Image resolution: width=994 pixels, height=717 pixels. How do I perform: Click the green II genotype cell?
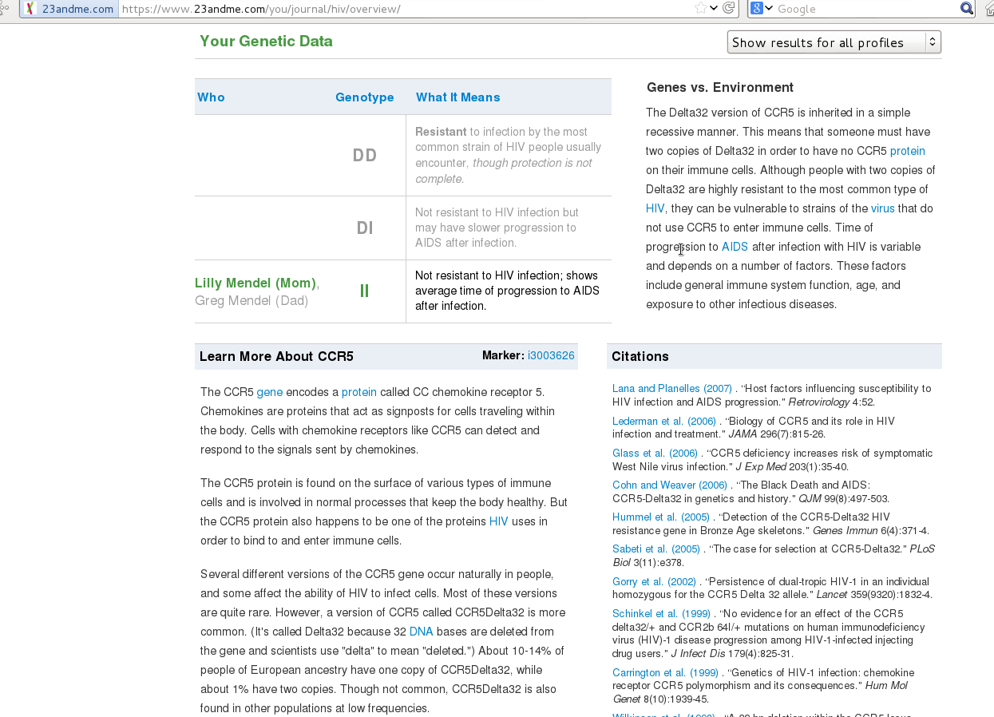365,291
